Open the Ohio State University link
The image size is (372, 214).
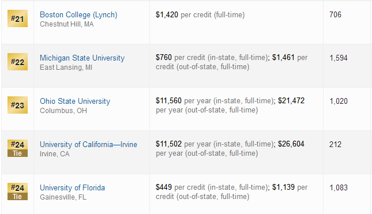point(75,101)
